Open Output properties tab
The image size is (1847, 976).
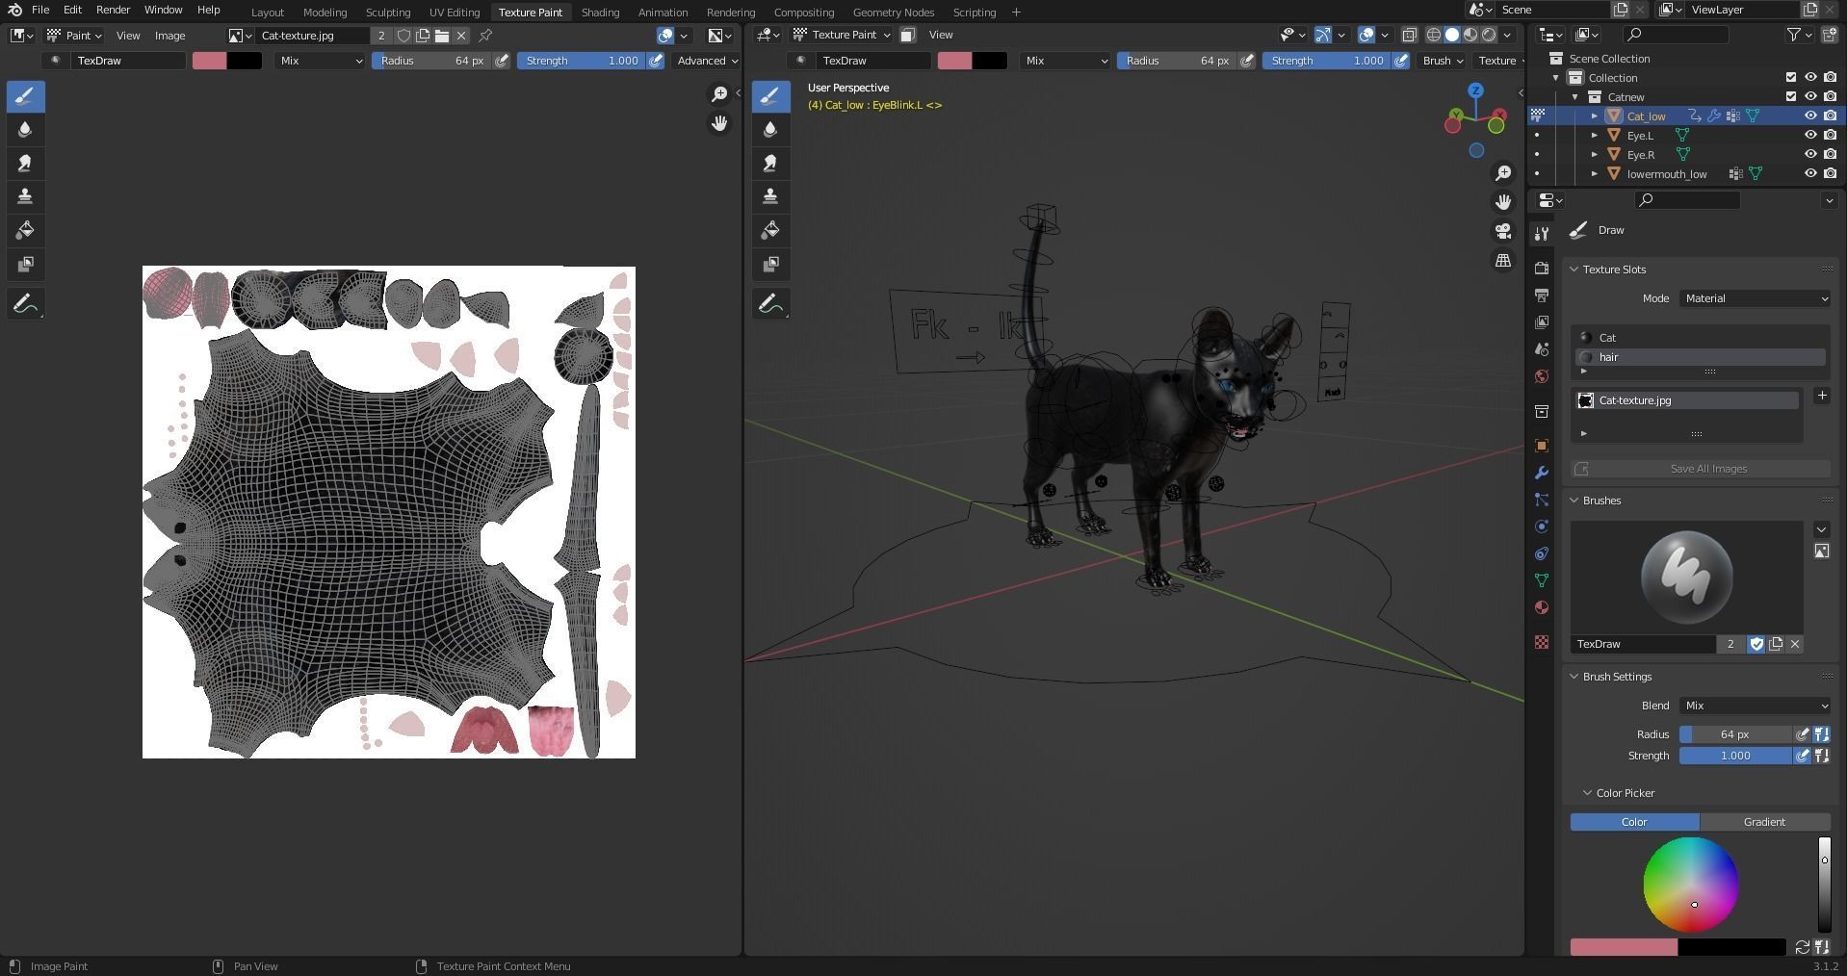[1542, 295]
